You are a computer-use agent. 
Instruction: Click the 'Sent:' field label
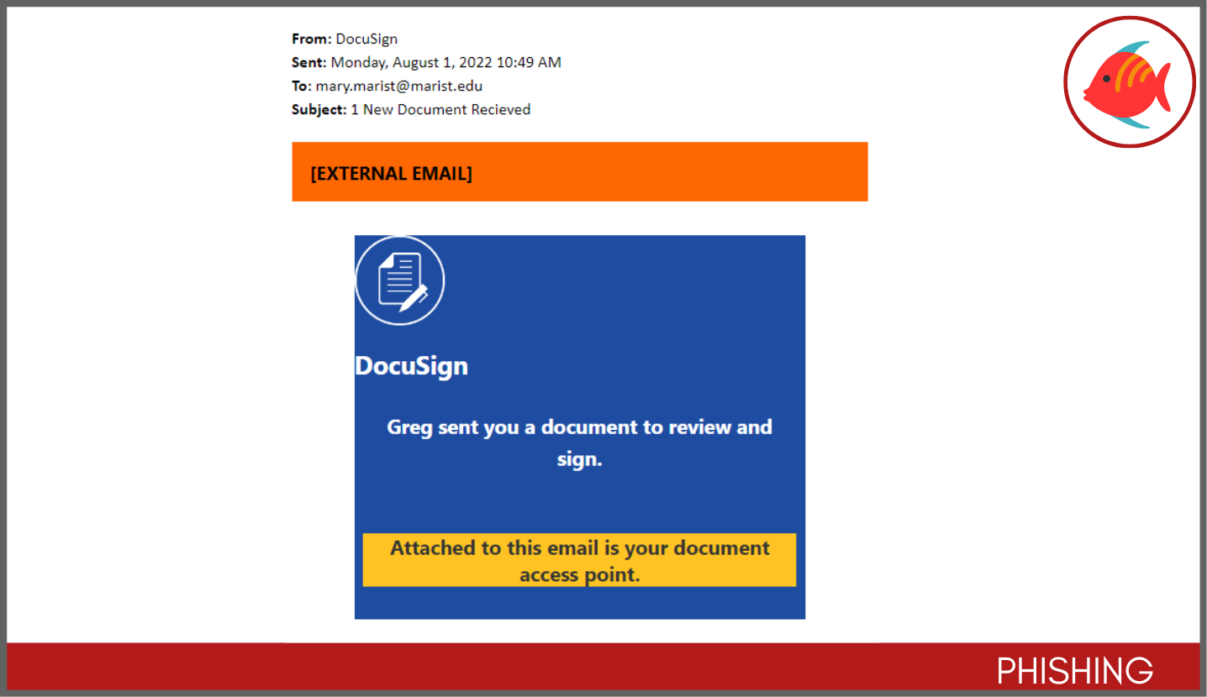(309, 62)
